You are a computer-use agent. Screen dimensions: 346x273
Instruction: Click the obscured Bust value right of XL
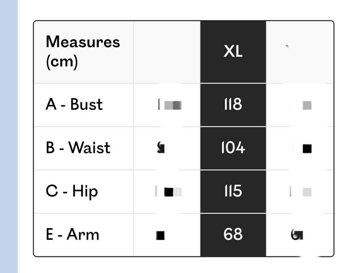306,105
